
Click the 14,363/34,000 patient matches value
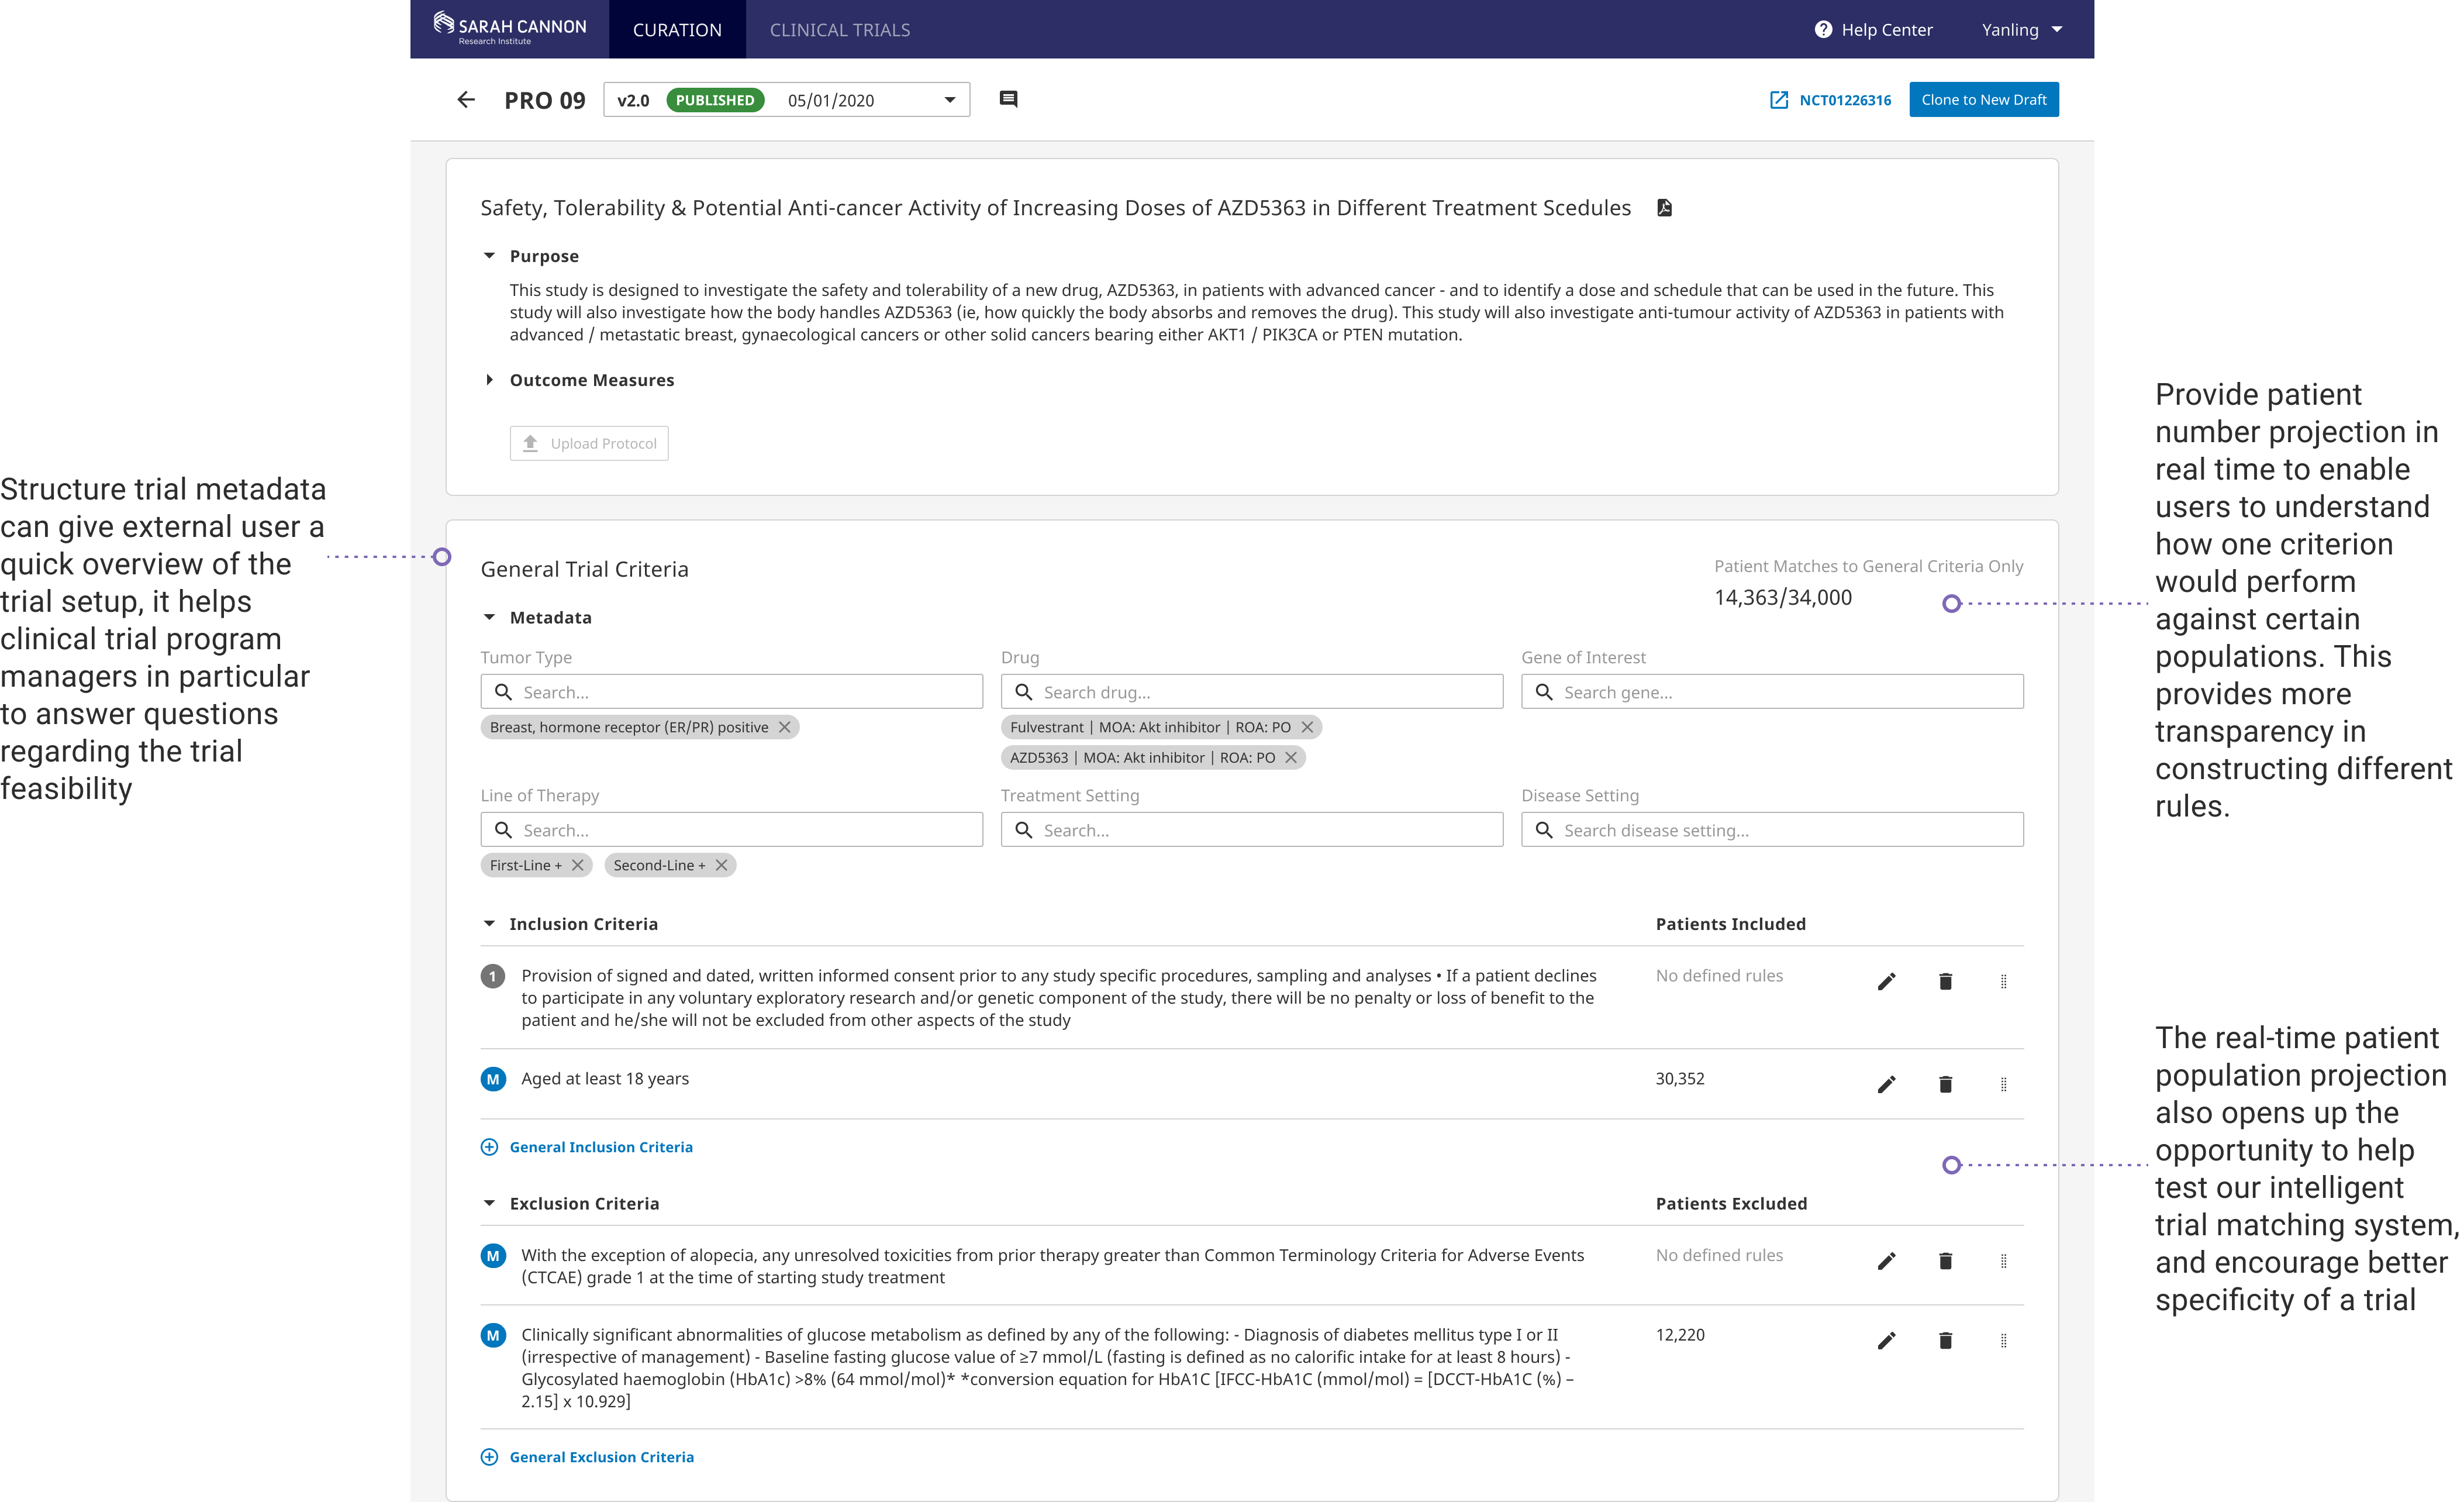[1783, 598]
